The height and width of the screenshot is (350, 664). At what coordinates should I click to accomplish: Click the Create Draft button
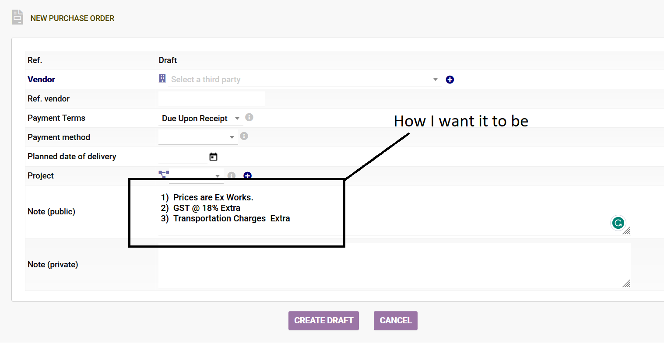[323, 321]
